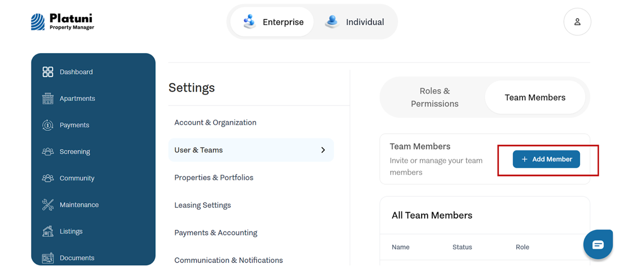The width and height of the screenshot is (619, 268).
Task: Click the Payments coin icon
Action: point(48,125)
